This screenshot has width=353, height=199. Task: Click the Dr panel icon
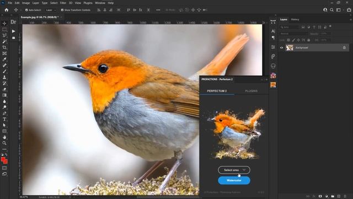13,22
